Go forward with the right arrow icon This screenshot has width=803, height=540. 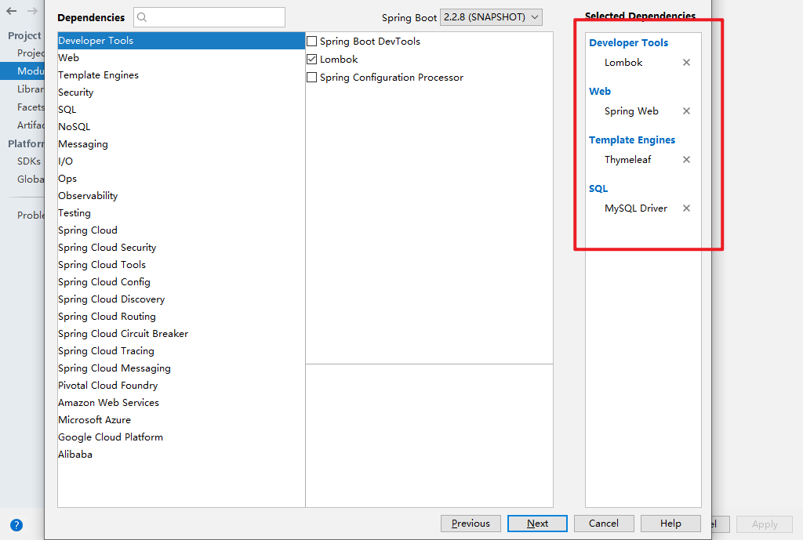[32, 11]
